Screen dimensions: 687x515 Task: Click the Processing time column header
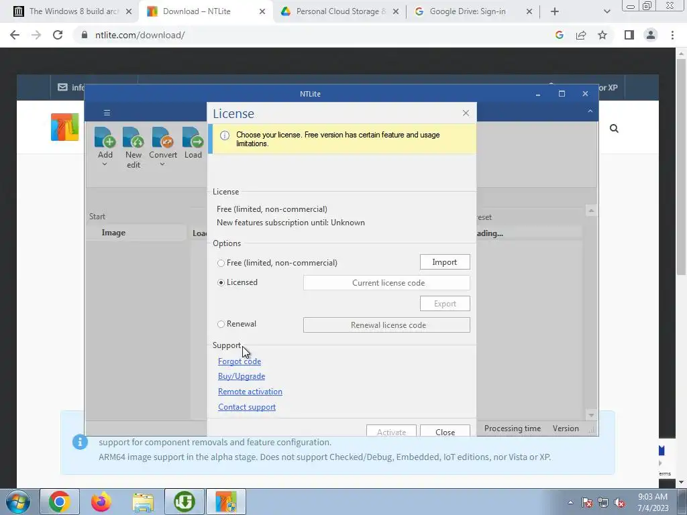(x=512, y=428)
